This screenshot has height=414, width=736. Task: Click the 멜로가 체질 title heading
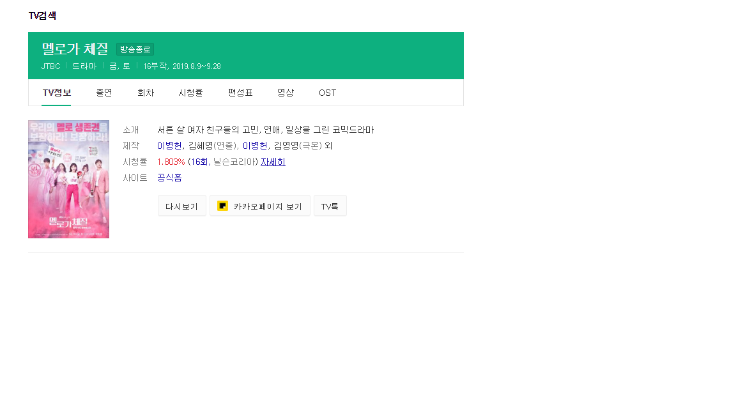tap(75, 49)
